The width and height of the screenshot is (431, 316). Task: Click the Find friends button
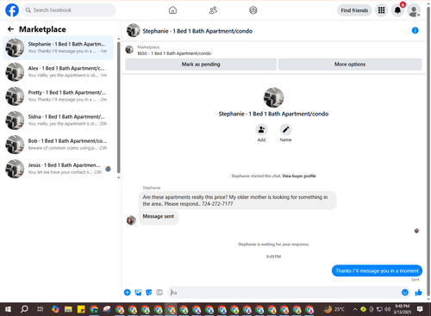tap(354, 10)
